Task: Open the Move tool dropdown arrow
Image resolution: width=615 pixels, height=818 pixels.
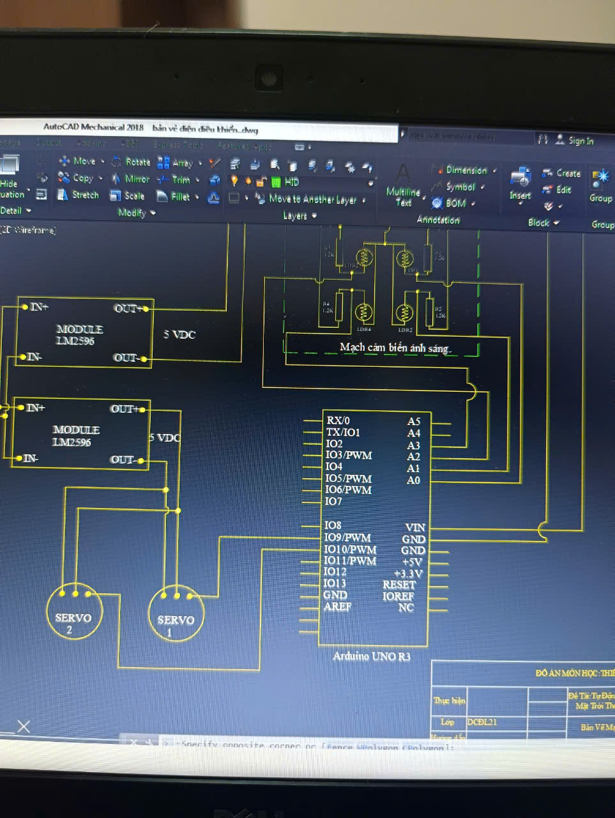Action: [x=102, y=162]
